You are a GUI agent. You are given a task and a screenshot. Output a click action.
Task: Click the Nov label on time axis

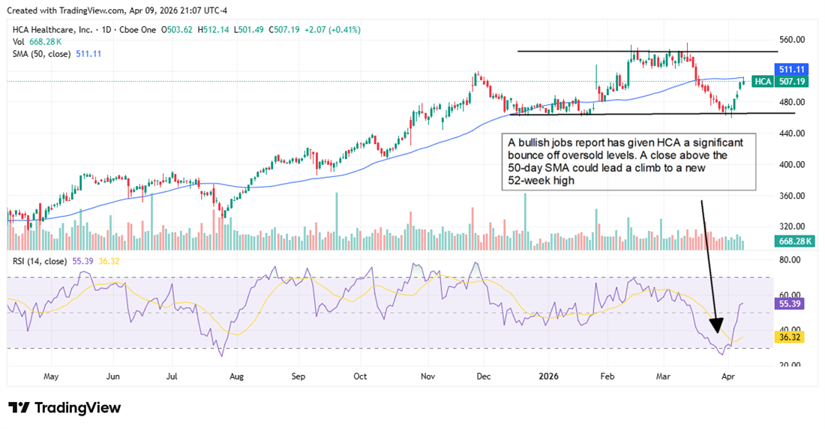pos(427,376)
